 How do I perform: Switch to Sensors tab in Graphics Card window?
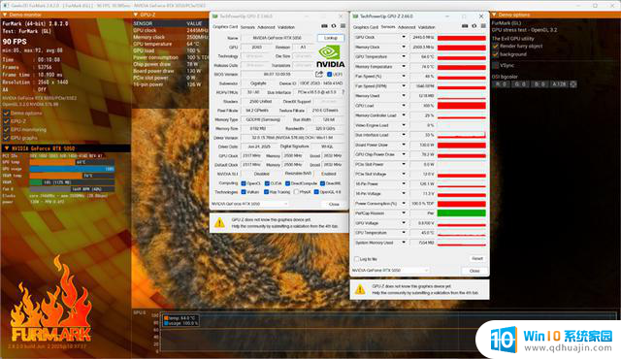coord(247,27)
